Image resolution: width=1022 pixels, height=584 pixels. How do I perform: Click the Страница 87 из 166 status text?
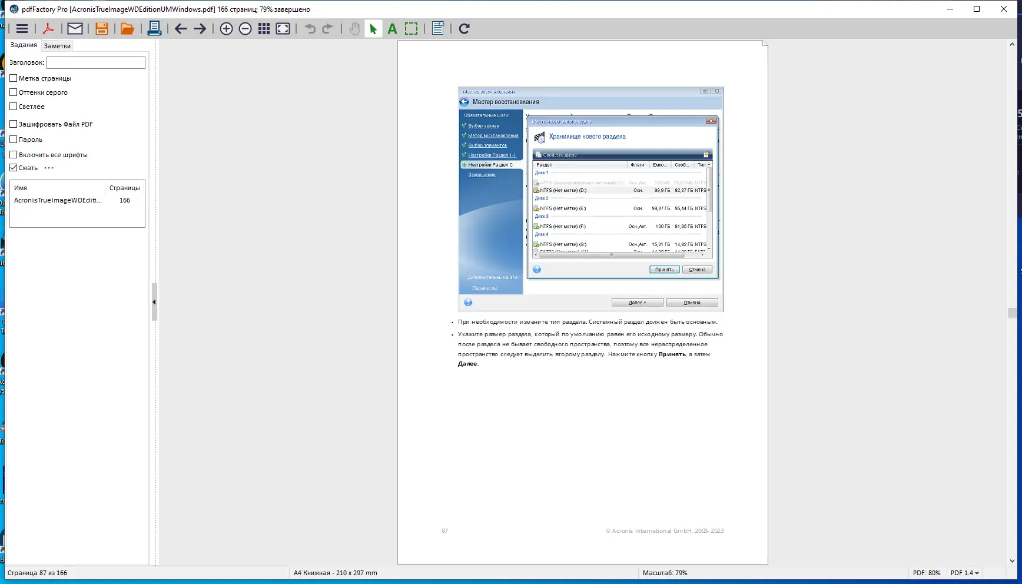[37, 573]
